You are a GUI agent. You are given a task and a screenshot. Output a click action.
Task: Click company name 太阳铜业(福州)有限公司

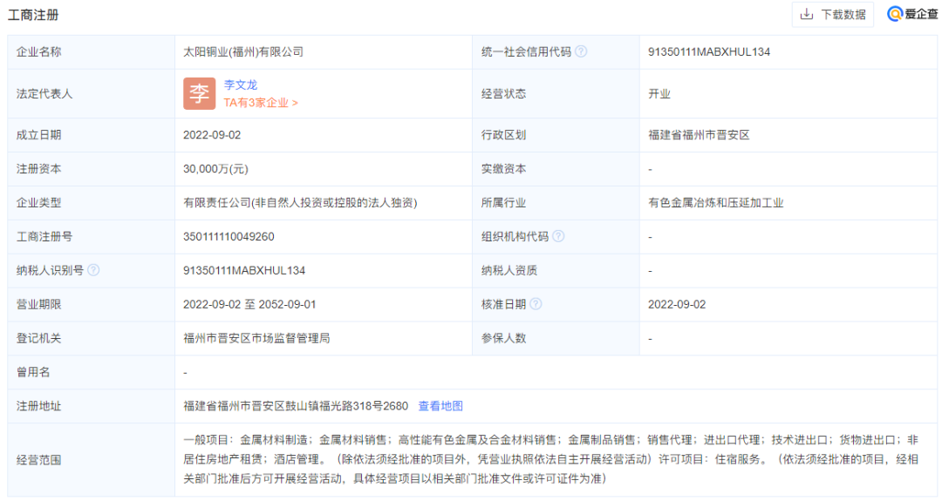[243, 51]
